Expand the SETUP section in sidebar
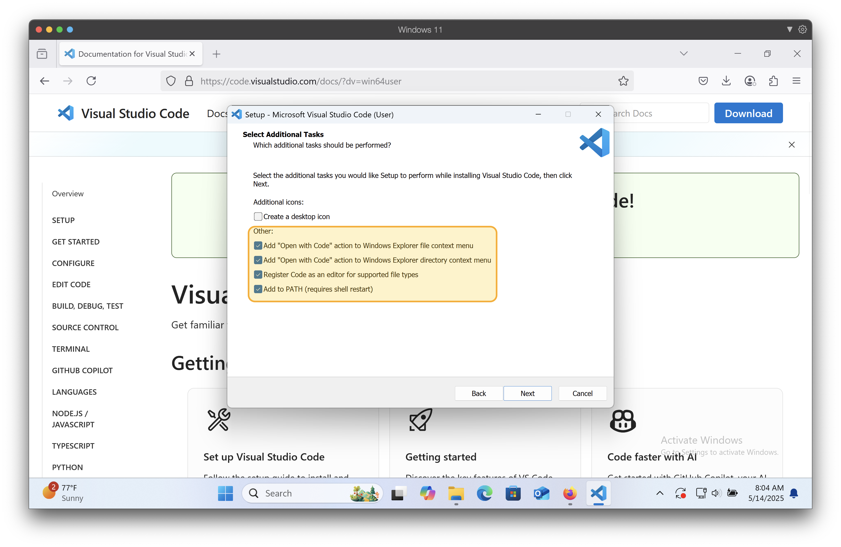Screen dimensions: 841x547 (63, 220)
